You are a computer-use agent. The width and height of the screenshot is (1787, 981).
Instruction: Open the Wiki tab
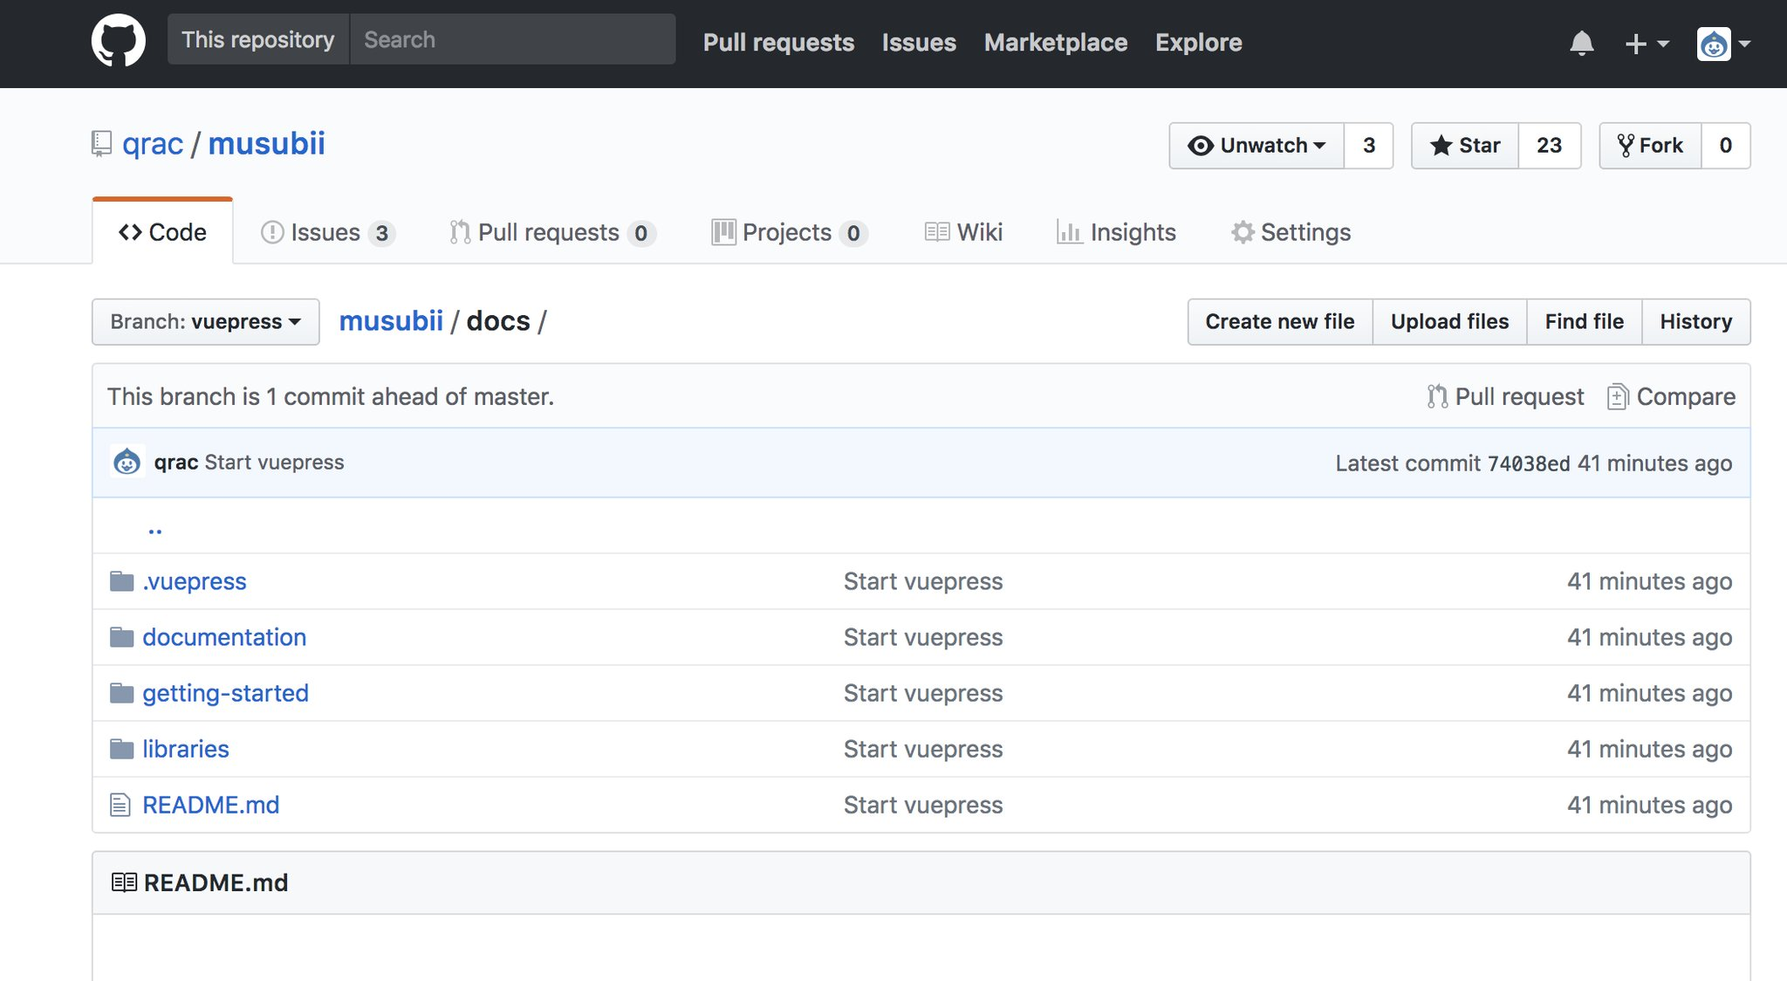[962, 232]
